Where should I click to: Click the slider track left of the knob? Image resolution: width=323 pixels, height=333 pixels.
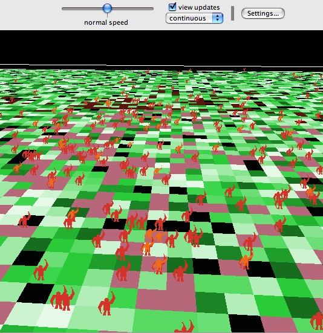82,8
